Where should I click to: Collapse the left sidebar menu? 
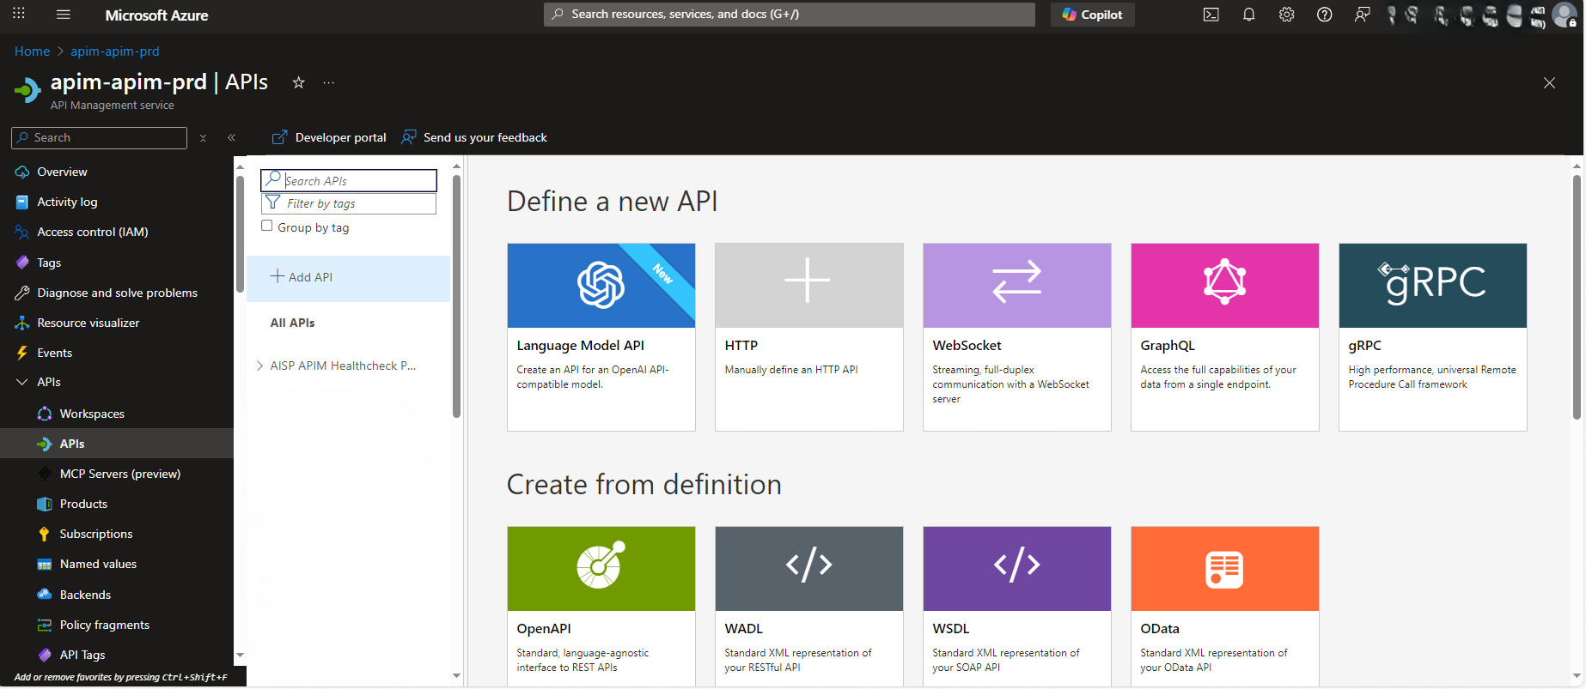coord(231,137)
